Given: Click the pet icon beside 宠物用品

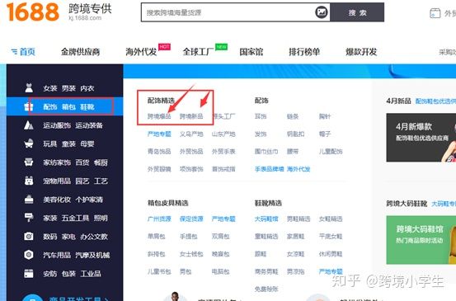Looking at the screenshot, I should (x=29, y=181).
